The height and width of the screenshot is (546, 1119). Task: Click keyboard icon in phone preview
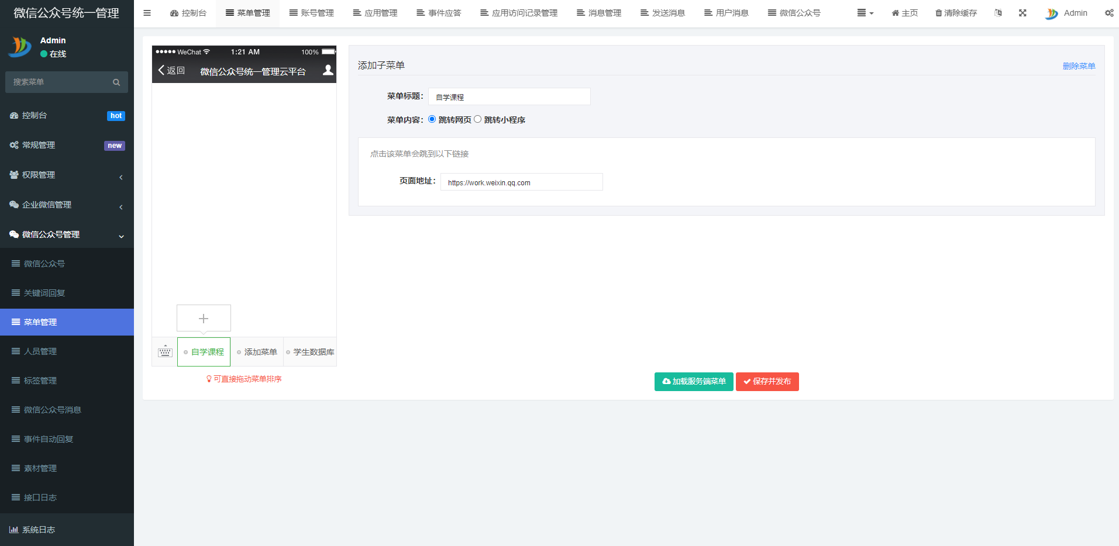165,352
